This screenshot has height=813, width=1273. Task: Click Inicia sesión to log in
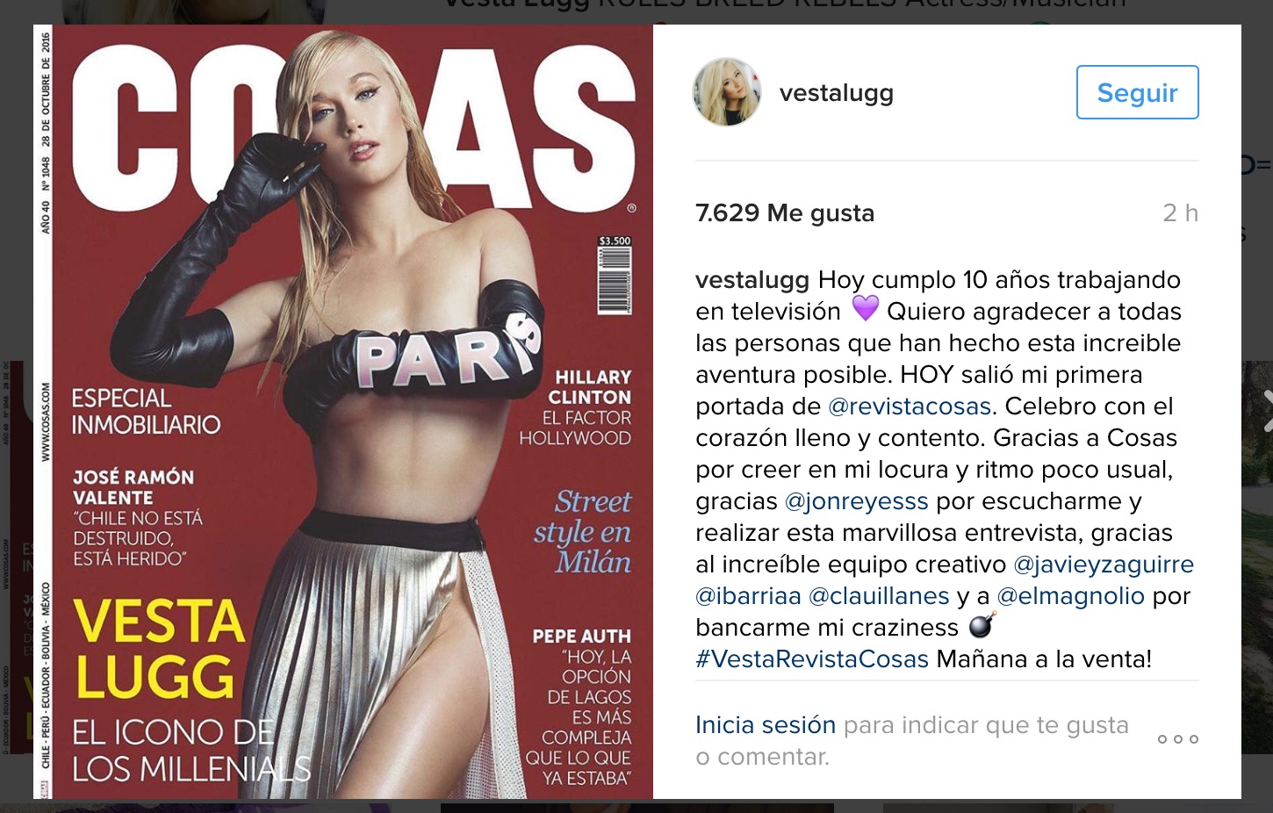(766, 725)
